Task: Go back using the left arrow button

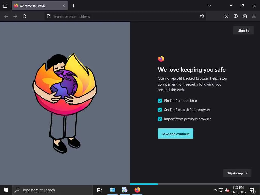Action: (x=6, y=16)
